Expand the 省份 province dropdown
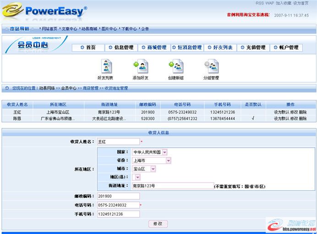Viewport: 317px width, 234px height. click(169, 161)
